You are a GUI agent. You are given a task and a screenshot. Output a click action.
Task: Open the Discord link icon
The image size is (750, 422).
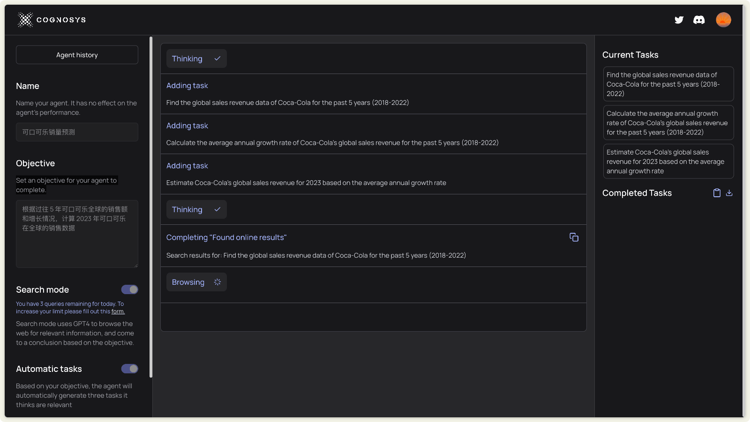tap(699, 20)
